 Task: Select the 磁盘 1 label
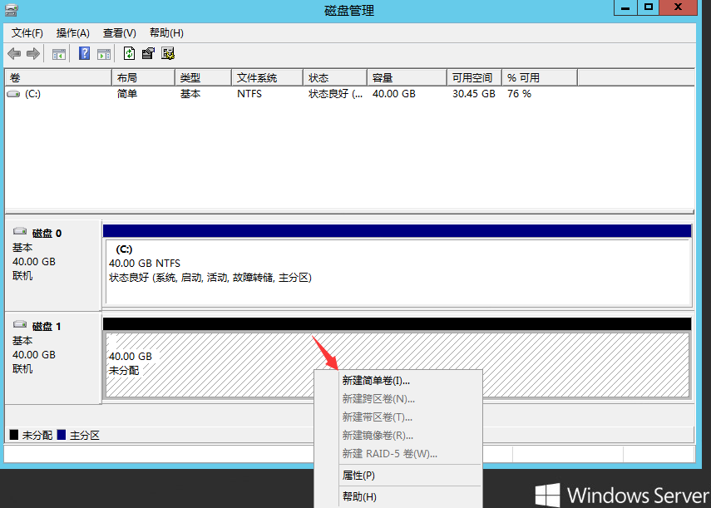coord(47,326)
